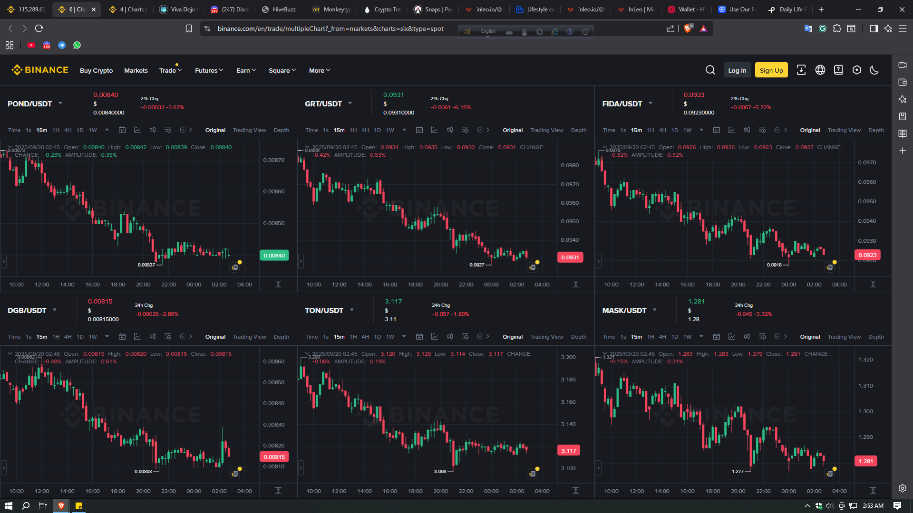This screenshot has height=513, width=913.
Task: Open the language globe icon
Action: point(820,70)
